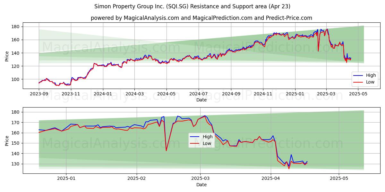Click the top chart x-axis label '2024-11'
Screen dimensions: 385x192
pyautogui.click(x=263, y=94)
